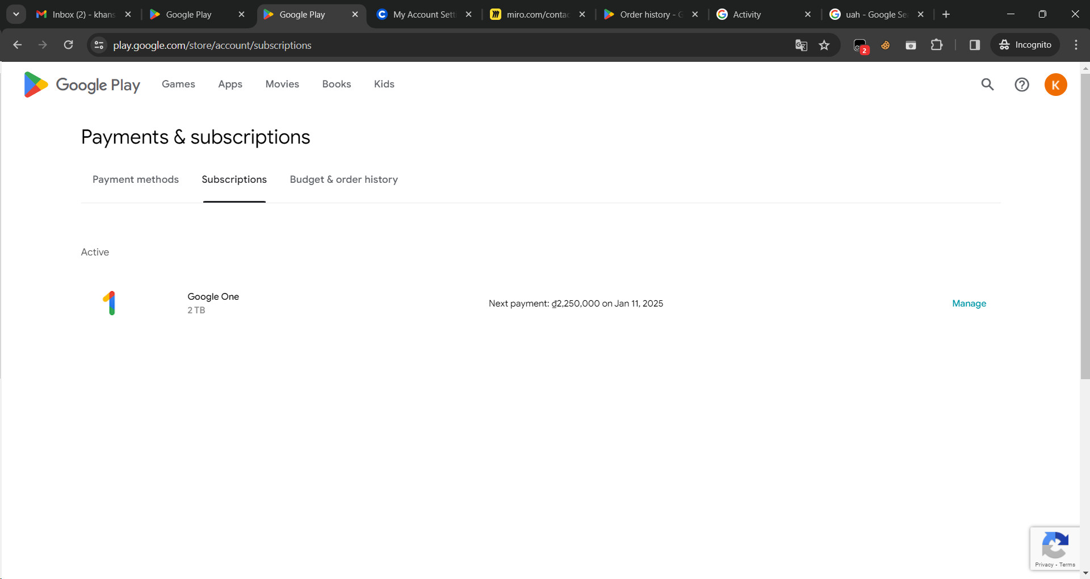Click the Google Play logo
The image size is (1090, 579).
tap(82, 85)
